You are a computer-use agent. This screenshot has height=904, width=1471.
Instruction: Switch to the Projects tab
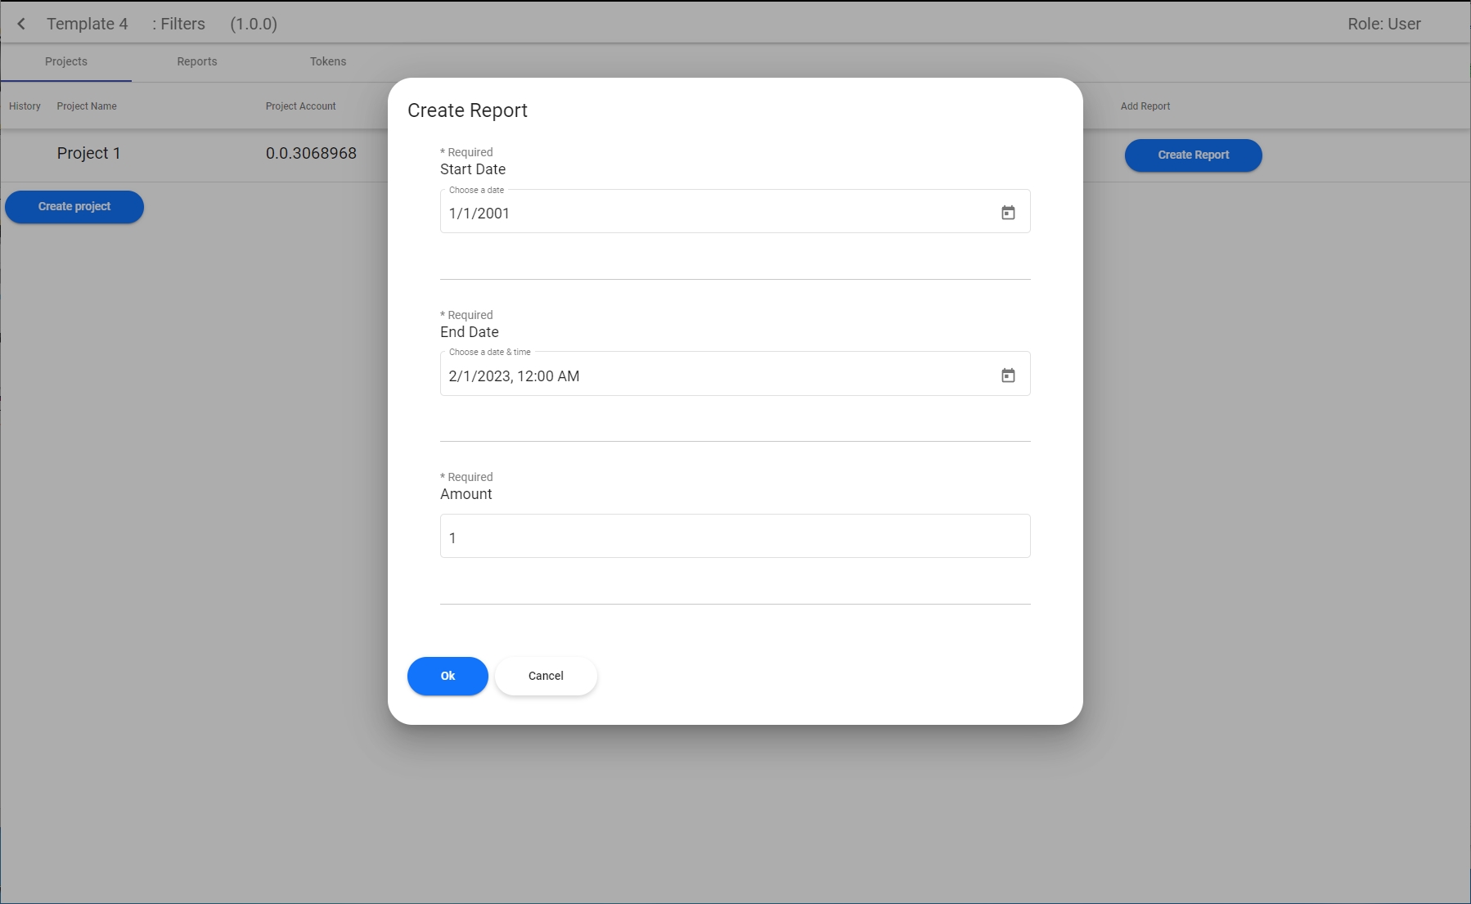(x=66, y=61)
